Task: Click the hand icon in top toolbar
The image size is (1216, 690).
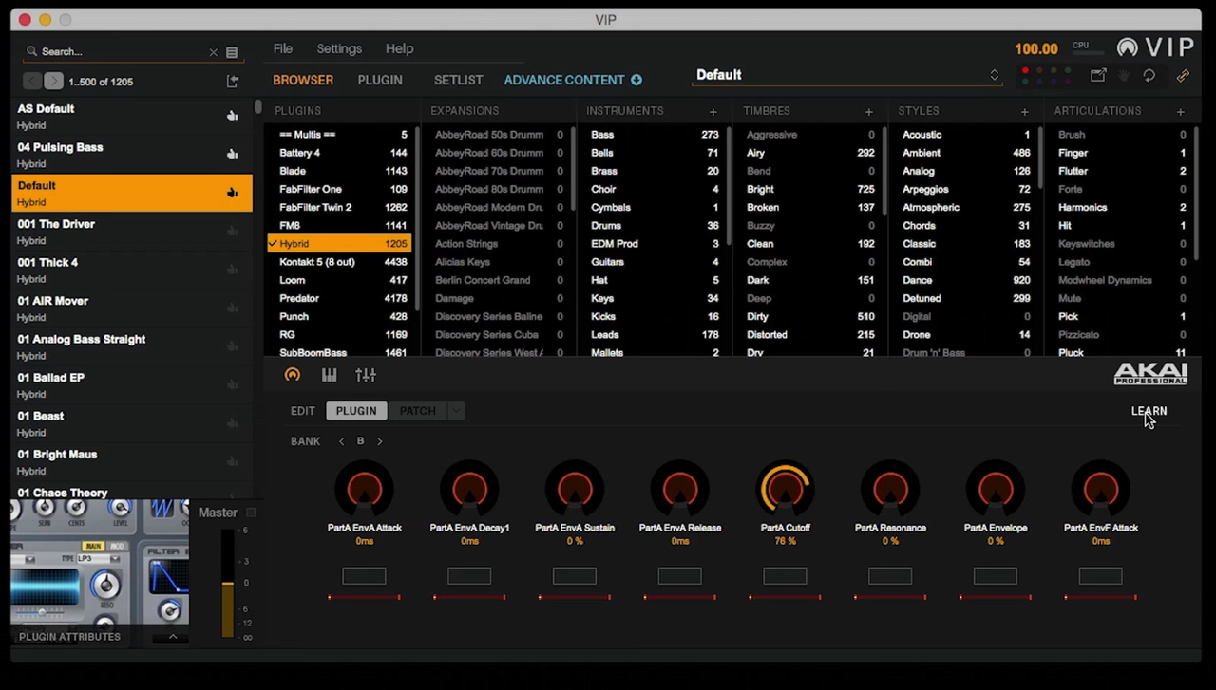Action: pyautogui.click(x=1124, y=75)
